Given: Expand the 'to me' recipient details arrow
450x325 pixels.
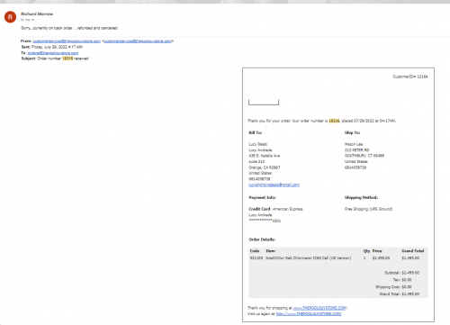Looking at the screenshot, I should click(32, 20).
